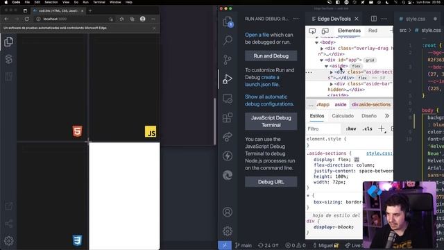This screenshot has height=250, width=444.
Task: Expand the aside-sections div node
Action: point(332,72)
